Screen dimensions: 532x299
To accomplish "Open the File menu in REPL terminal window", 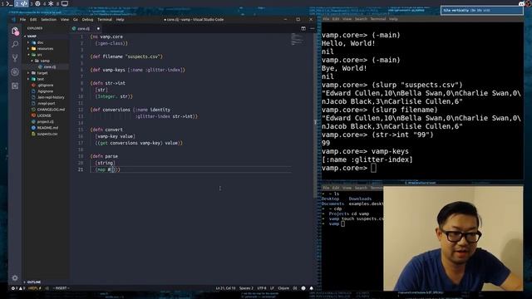I will pyautogui.click(x=326, y=19).
